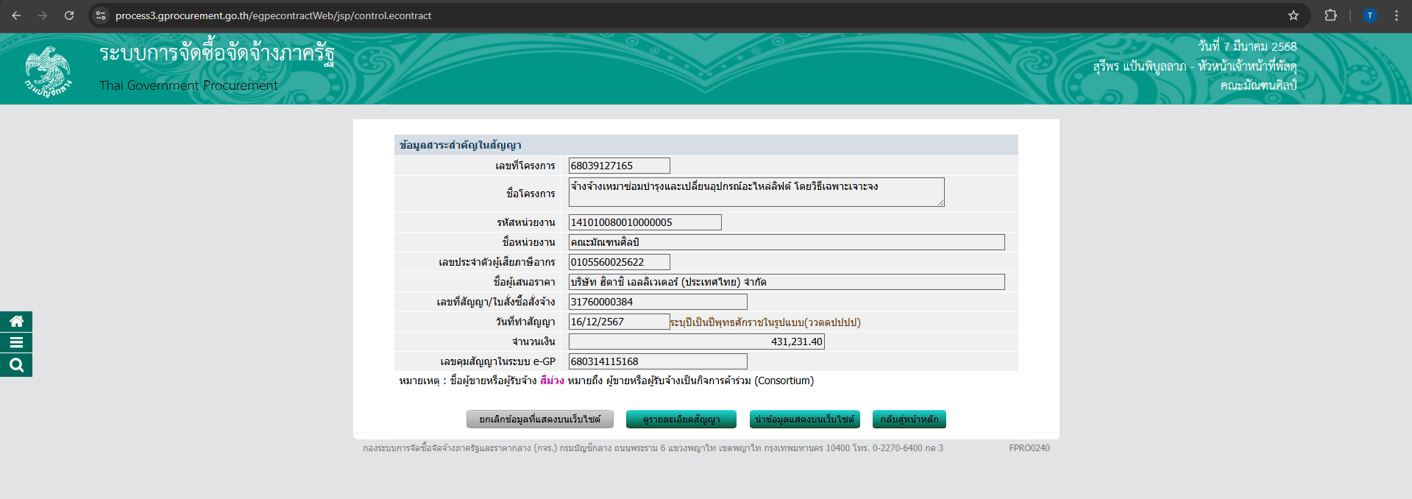Open the Chrome profile avatar

pos(1370,15)
